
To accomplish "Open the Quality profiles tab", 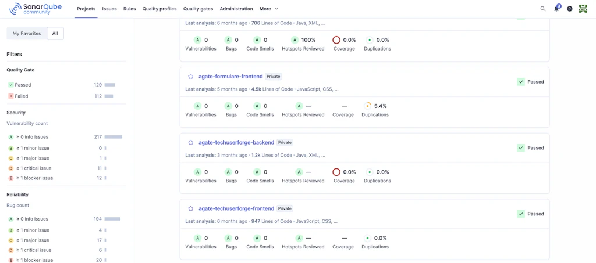I will tap(159, 9).
